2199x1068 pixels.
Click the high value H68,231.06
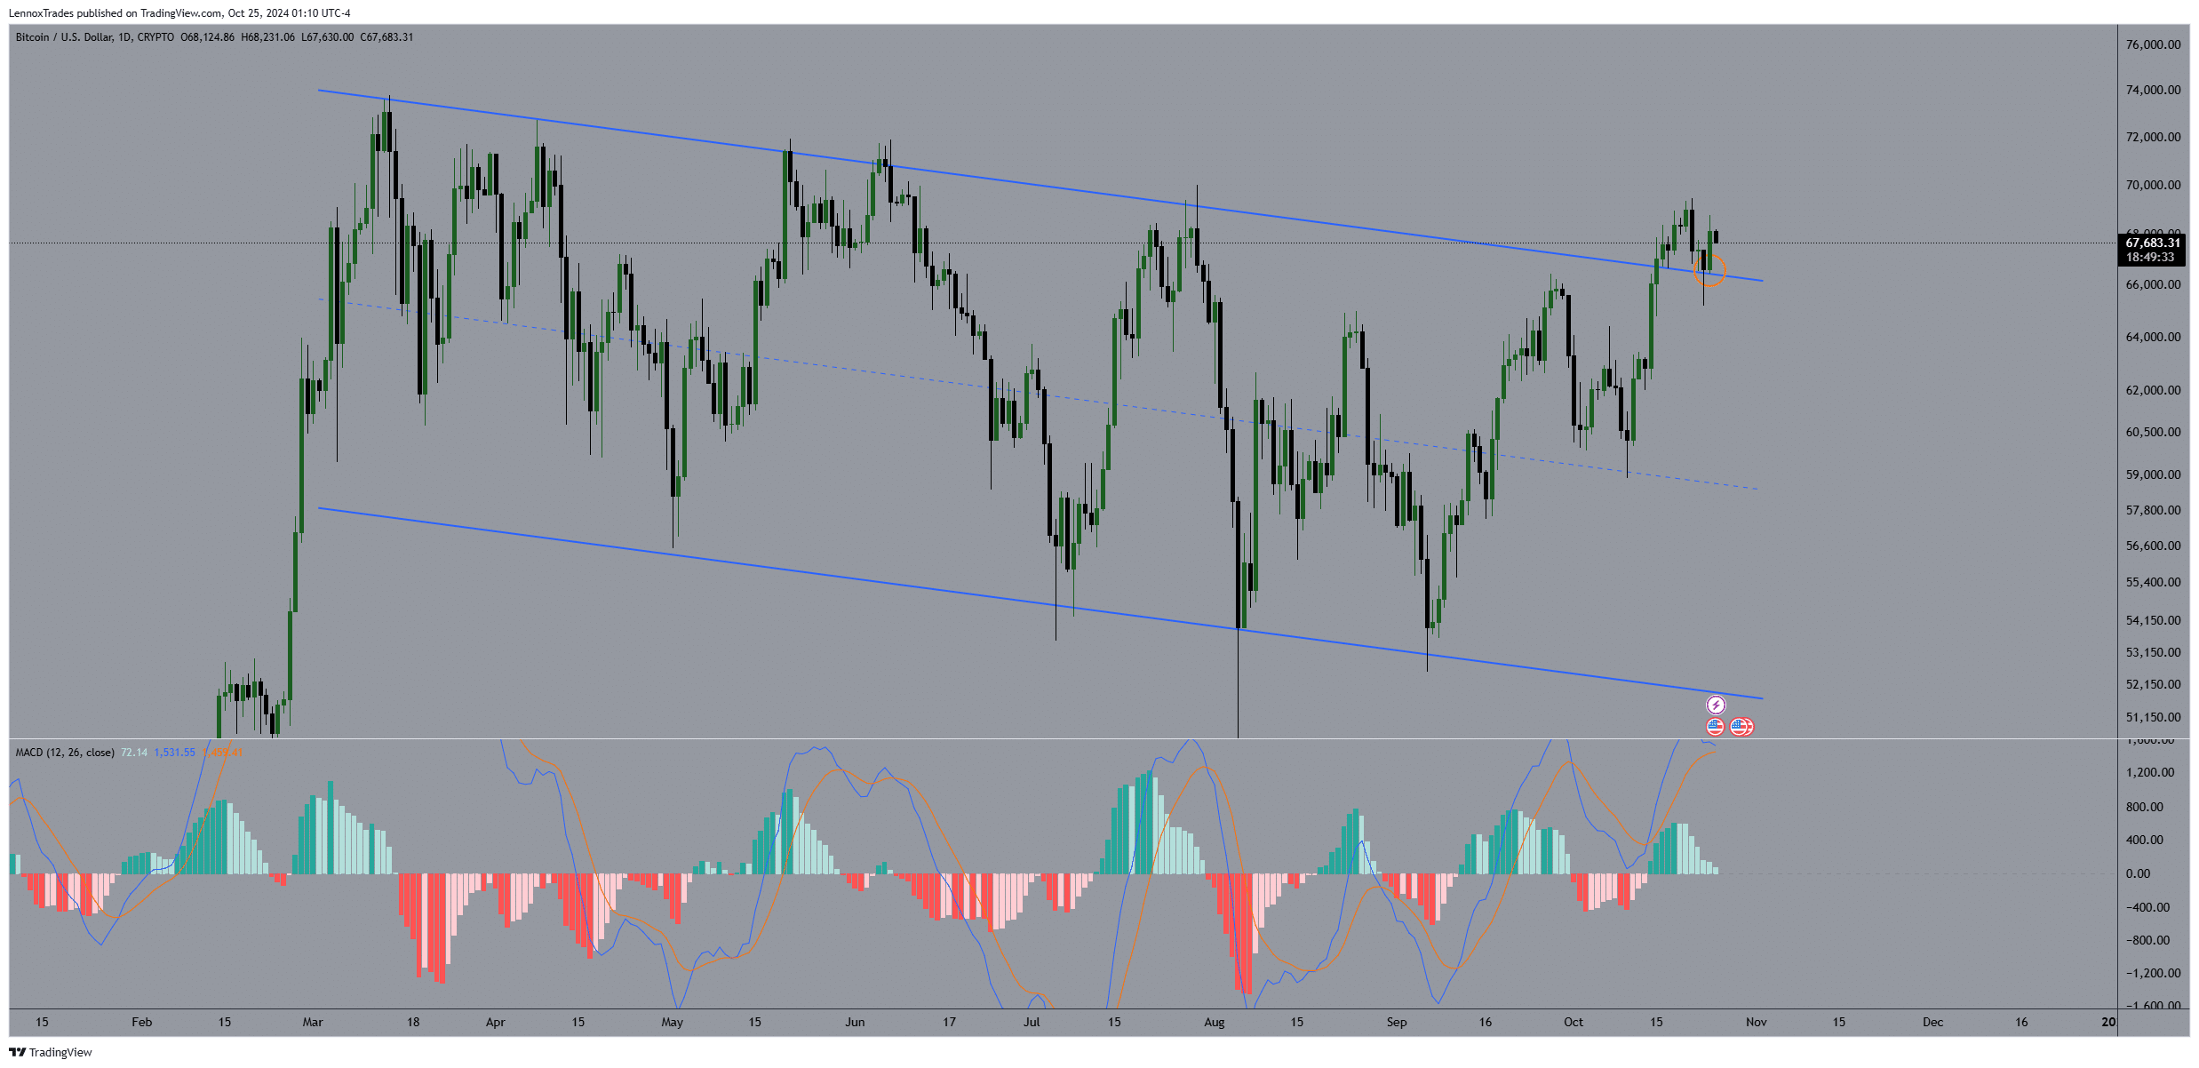pyautogui.click(x=267, y=37)
